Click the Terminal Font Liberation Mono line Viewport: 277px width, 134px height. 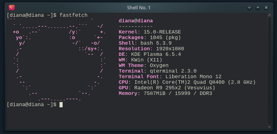[x=170, y=77]
